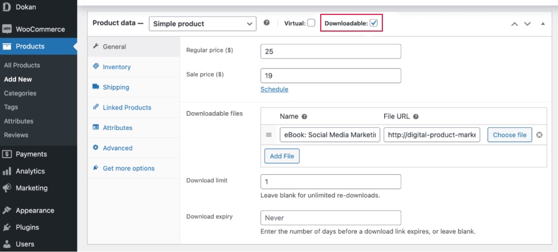558x252 pixels.
Task: Click the Schedule sale link
Action: click(x=274, y=89)
